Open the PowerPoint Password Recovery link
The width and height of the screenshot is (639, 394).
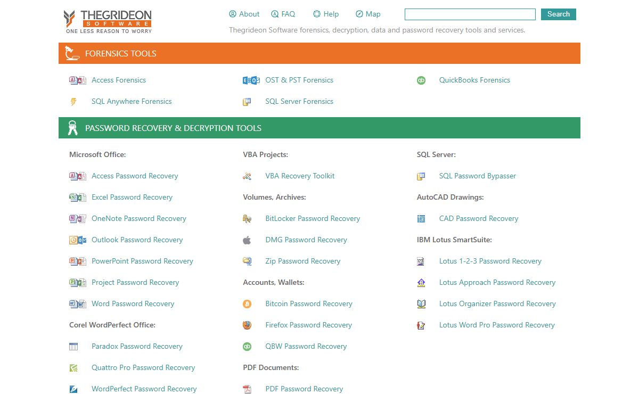click(x=142, y=261)
